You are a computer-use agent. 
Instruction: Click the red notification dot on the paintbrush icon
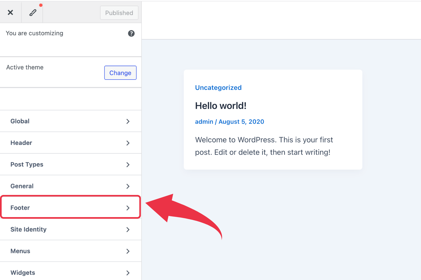click(x=41, y=5)
